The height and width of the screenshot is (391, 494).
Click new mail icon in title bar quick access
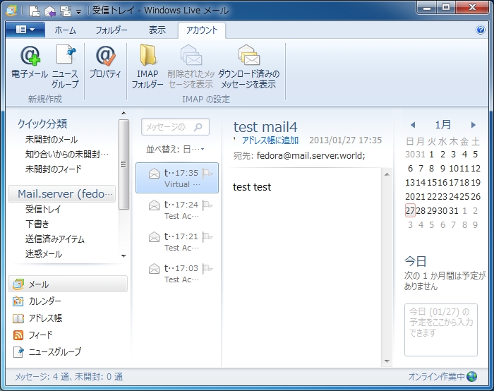click(35, 11)
